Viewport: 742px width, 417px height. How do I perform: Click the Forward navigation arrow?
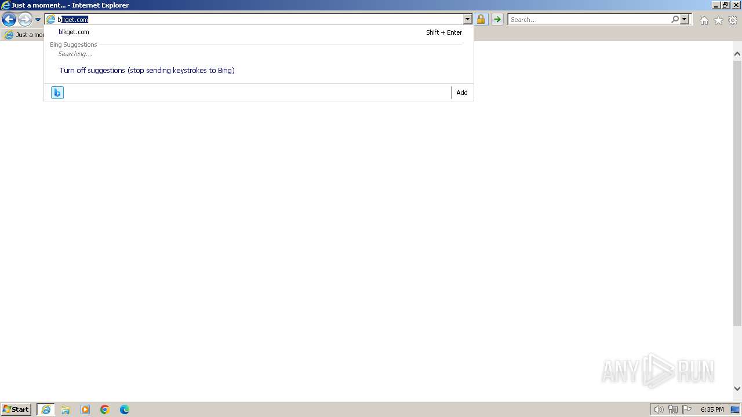(25, 20)
